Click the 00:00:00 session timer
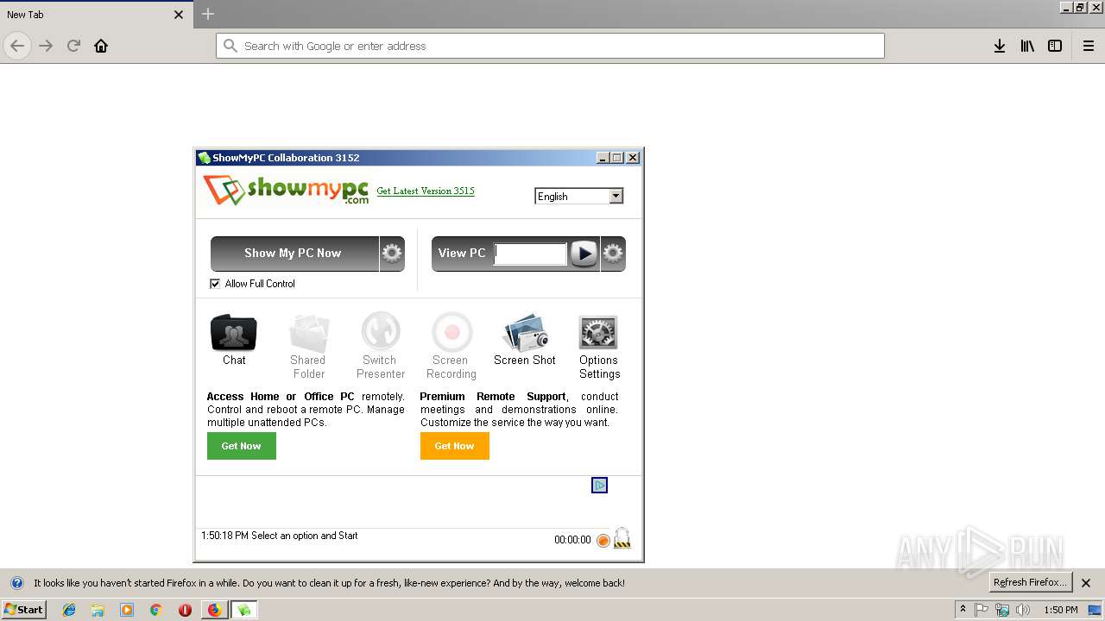Image resolution: width=1105 pixels, height=621 pixels. pos(572,540)
